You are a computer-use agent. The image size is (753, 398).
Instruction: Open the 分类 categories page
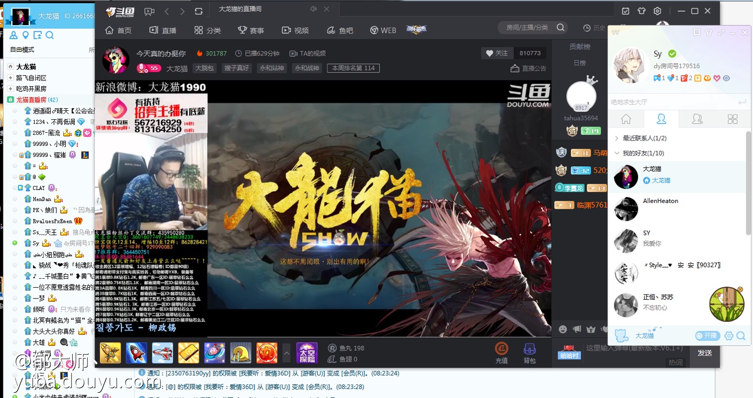pos(208,30)
